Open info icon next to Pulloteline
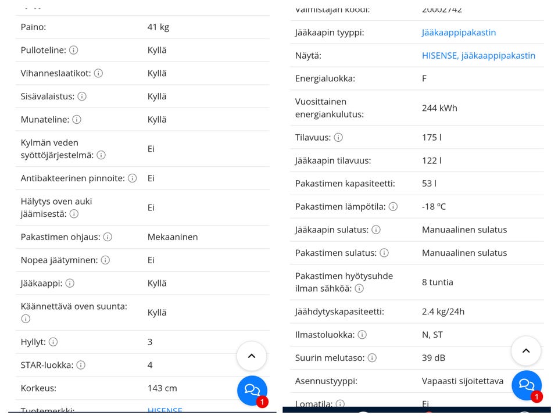Viewport: 558px width, 419px height. [74, 50]
